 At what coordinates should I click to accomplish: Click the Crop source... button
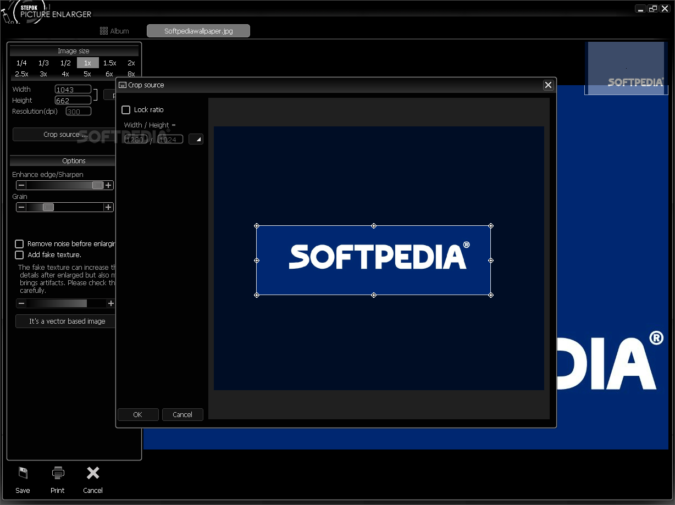click(x=64, y=135)
